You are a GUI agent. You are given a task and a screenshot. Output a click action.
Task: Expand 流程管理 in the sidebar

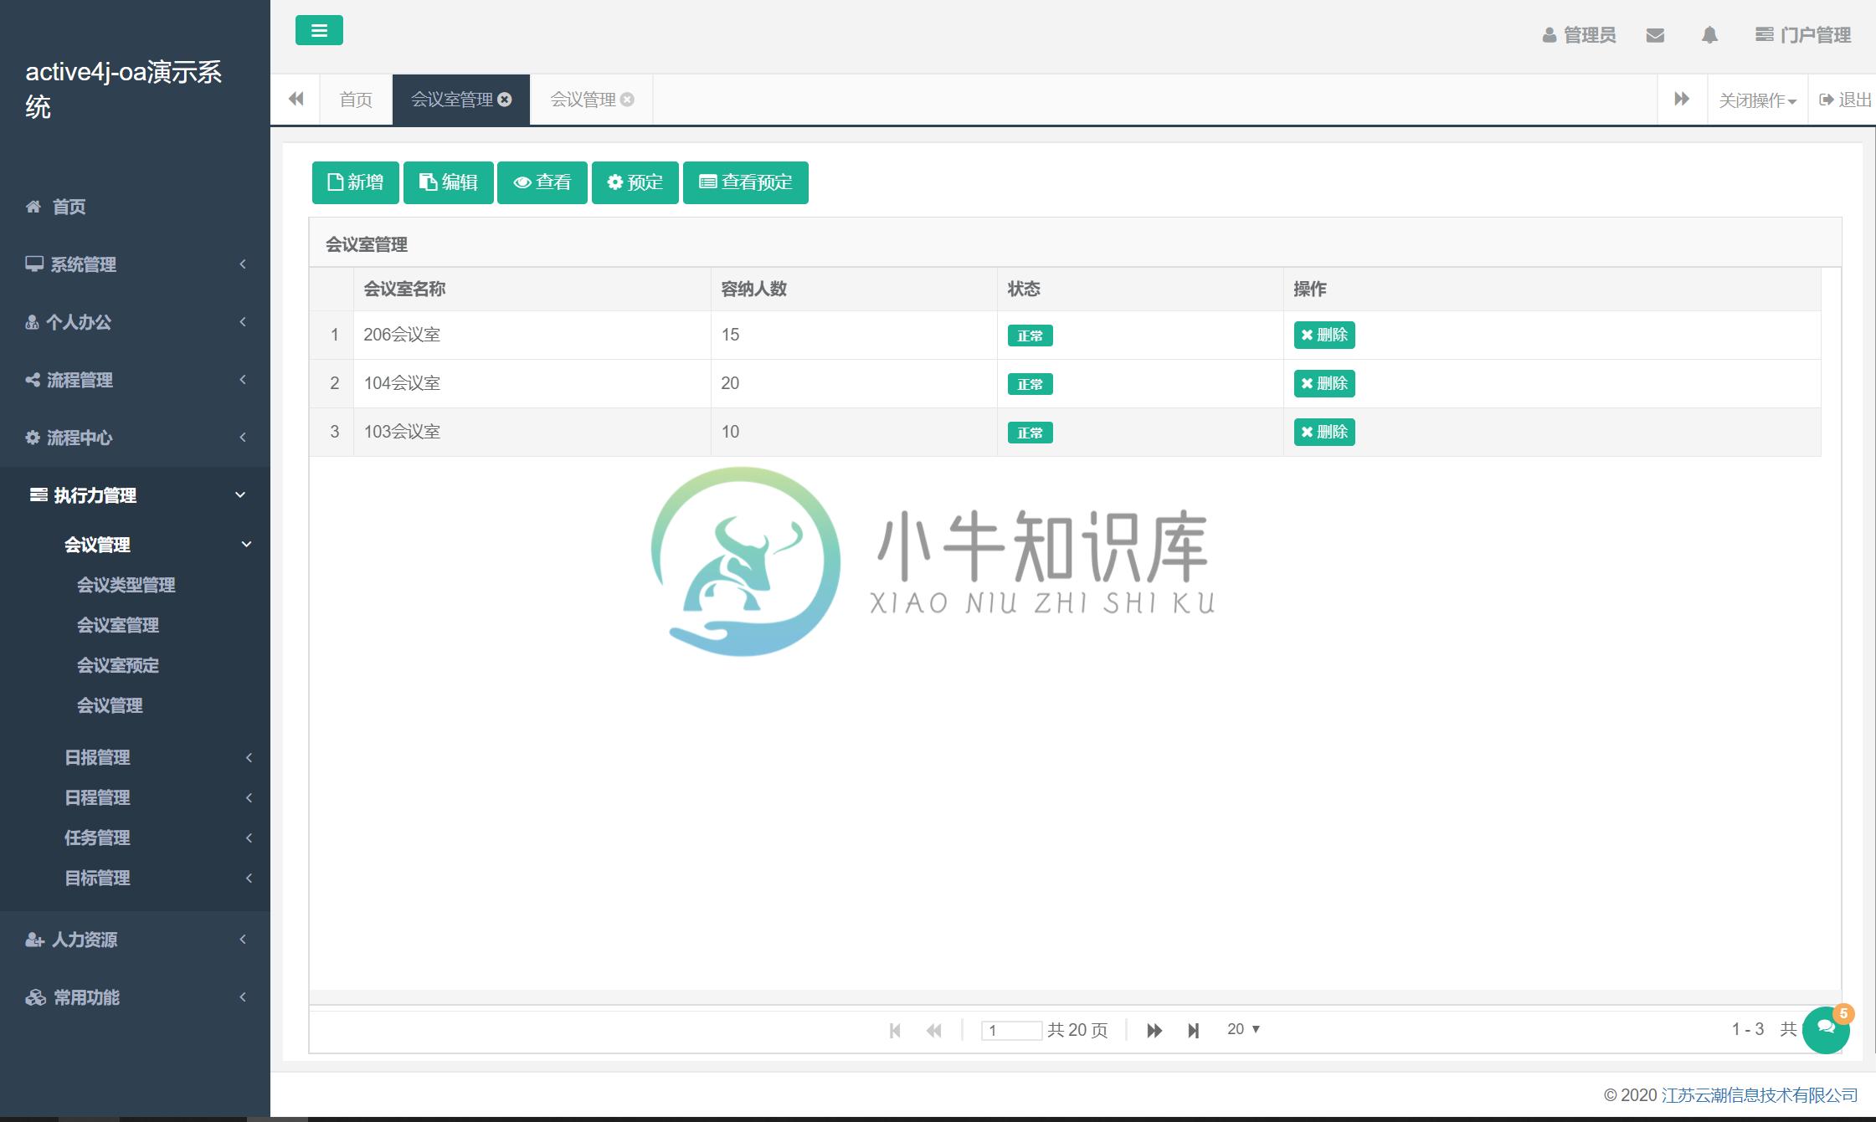[135, 380]
